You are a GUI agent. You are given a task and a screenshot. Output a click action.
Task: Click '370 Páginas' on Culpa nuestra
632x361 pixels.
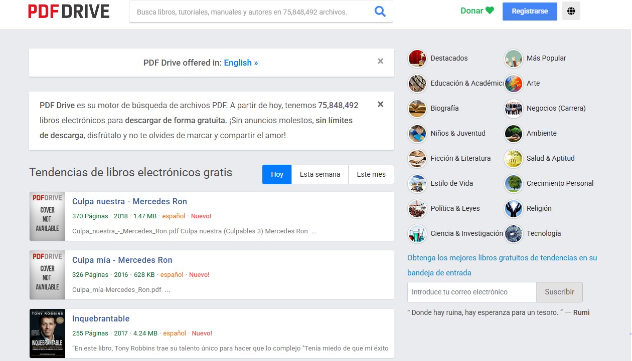coord(90,216)
